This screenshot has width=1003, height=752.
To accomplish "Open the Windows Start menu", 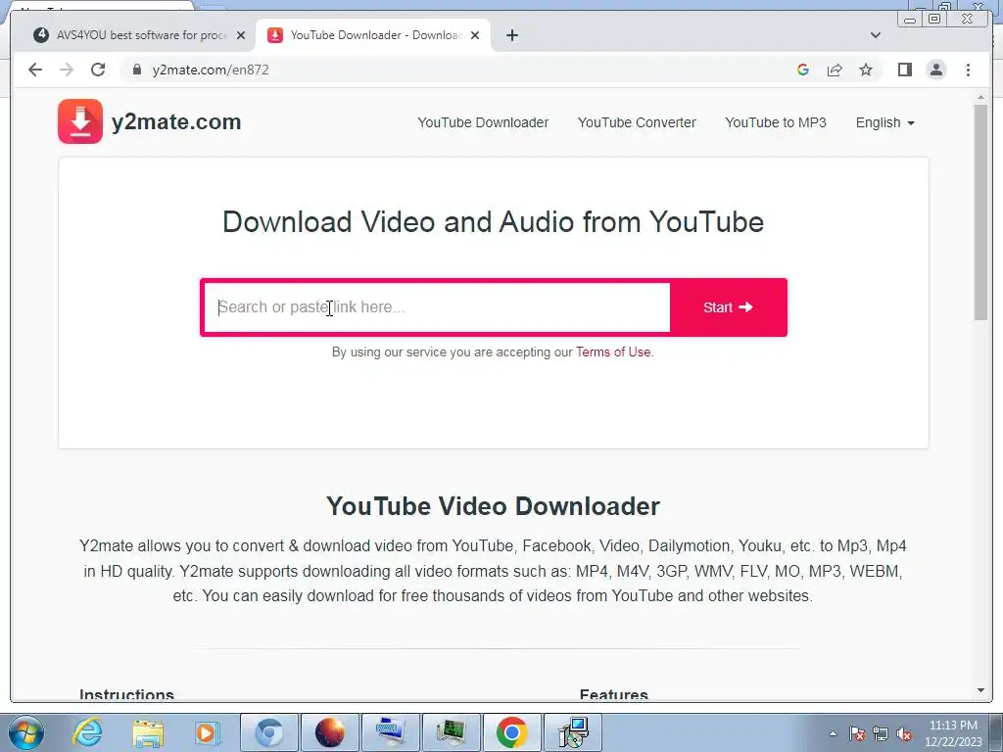I will coord(25,732).
